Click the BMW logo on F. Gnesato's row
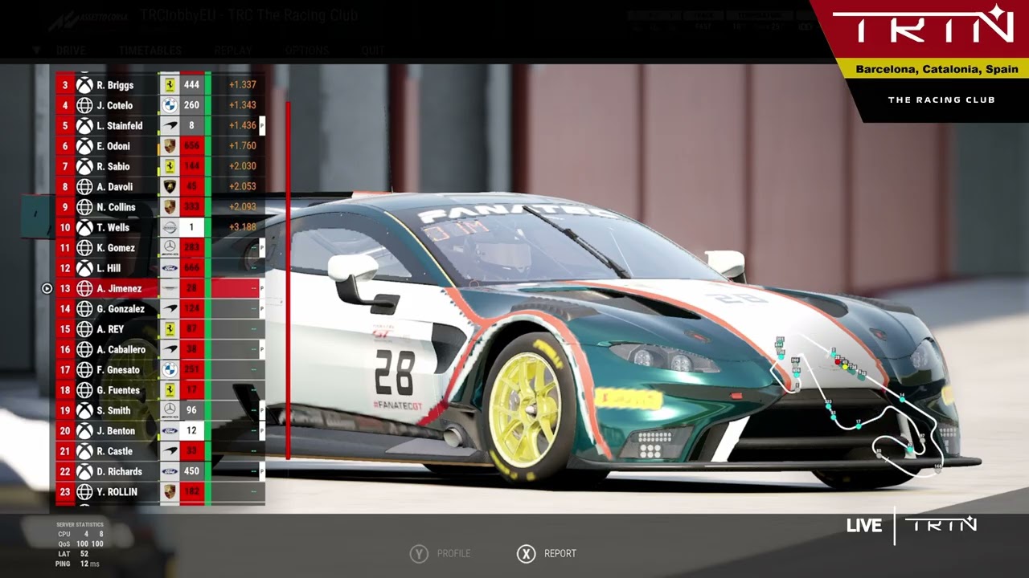 pyautogui.click(x=170, y=370)
